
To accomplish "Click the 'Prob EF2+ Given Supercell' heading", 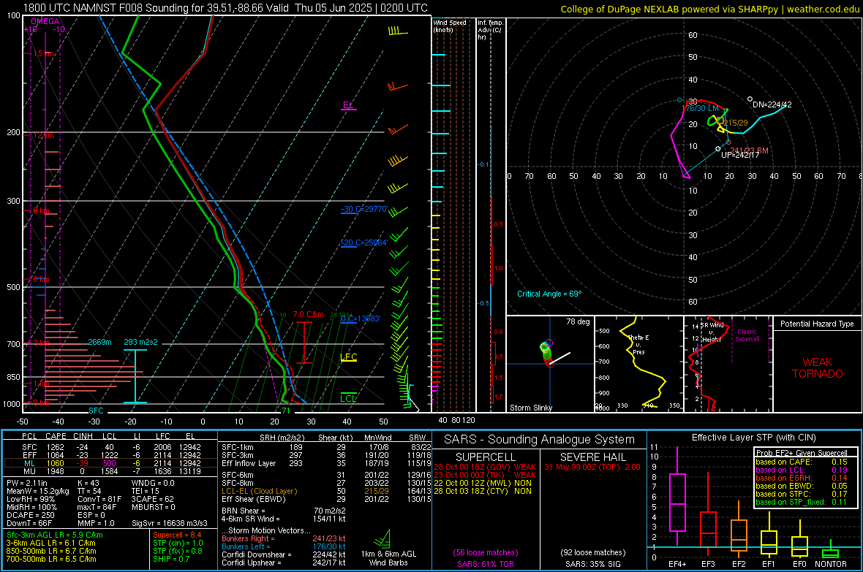I will pyautogui.click(x=802, y=453).
